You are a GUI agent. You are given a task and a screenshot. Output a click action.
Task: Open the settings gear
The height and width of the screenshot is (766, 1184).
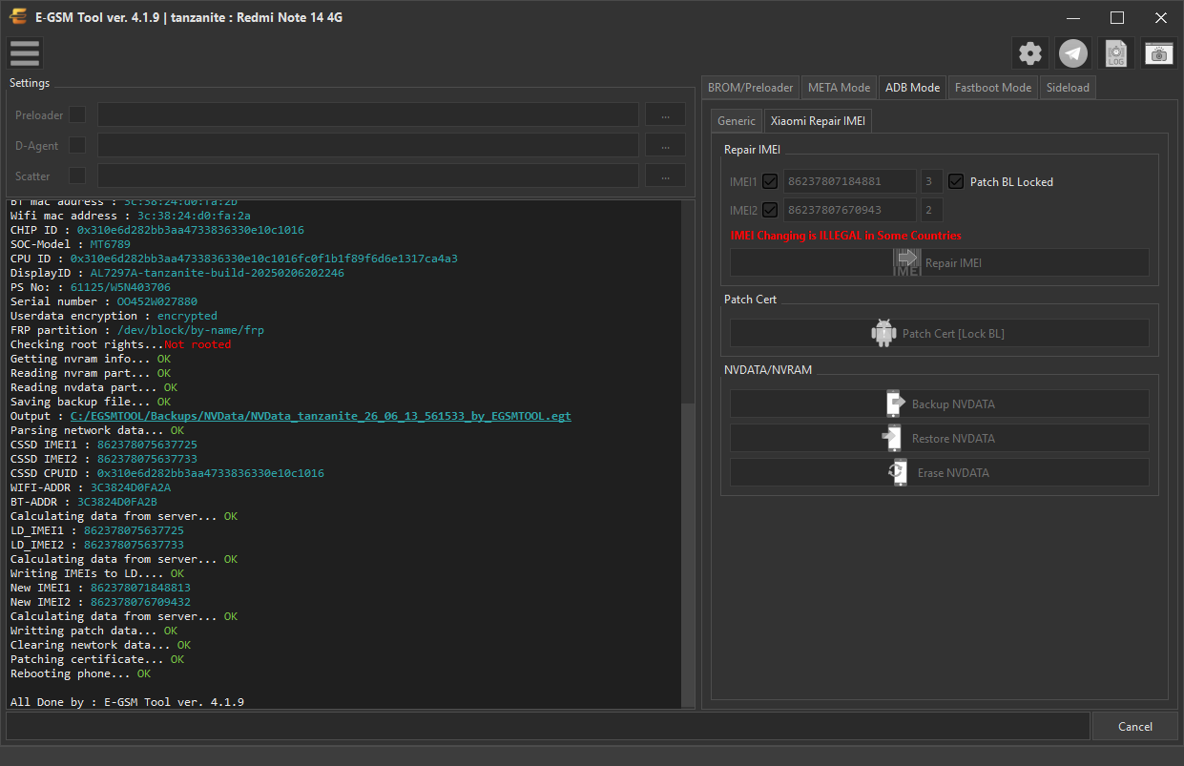point(1029,53)
